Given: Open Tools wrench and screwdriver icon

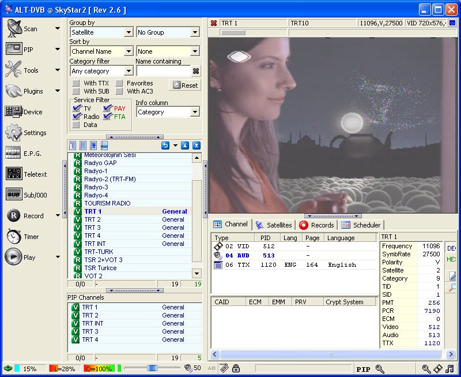Looking at the screenshot, I should [13, 69].
